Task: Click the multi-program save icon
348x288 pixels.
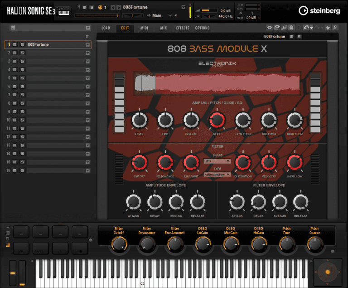Action: click(13, 28)
